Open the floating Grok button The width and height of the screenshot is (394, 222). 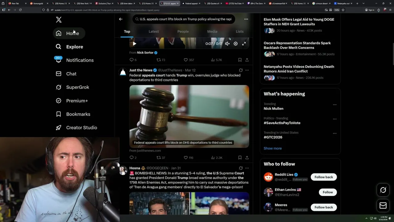coord(383,190)
